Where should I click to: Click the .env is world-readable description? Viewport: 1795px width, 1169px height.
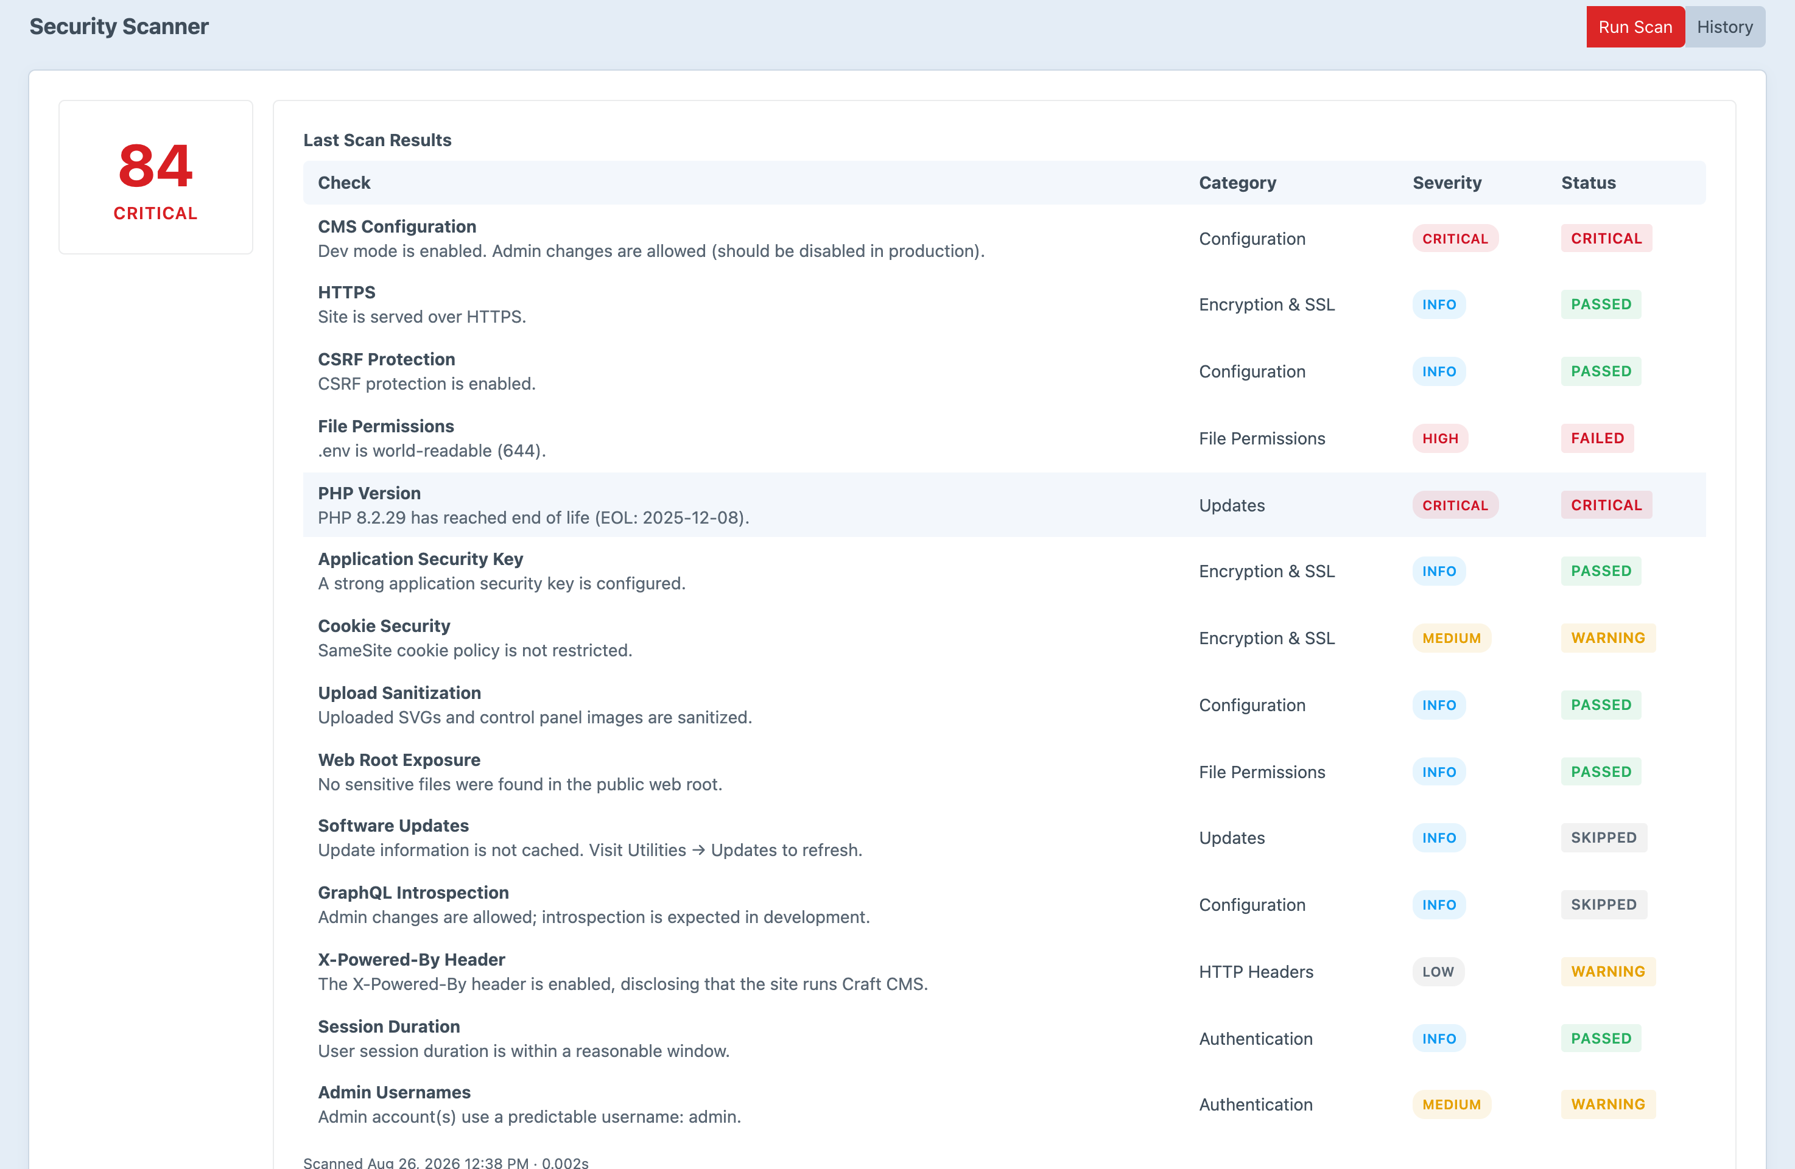click(x=432, y=451)
